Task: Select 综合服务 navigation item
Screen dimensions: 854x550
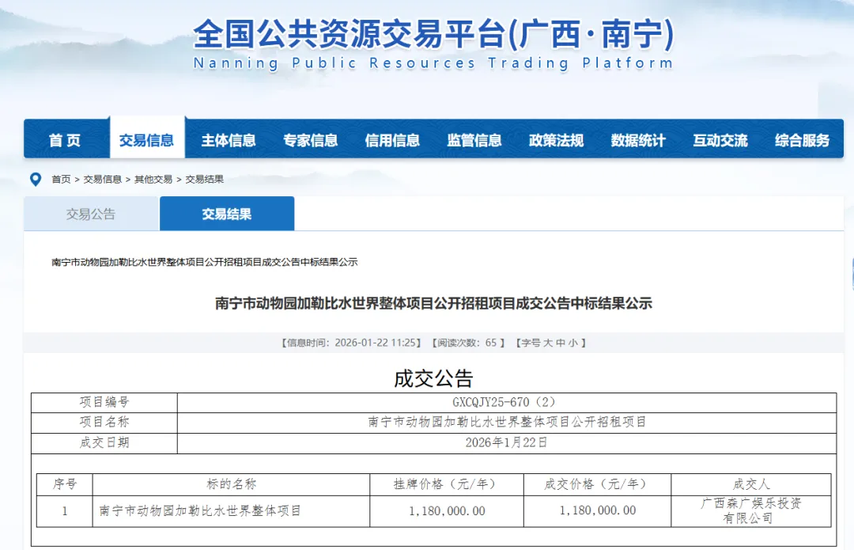Action: 803,140
